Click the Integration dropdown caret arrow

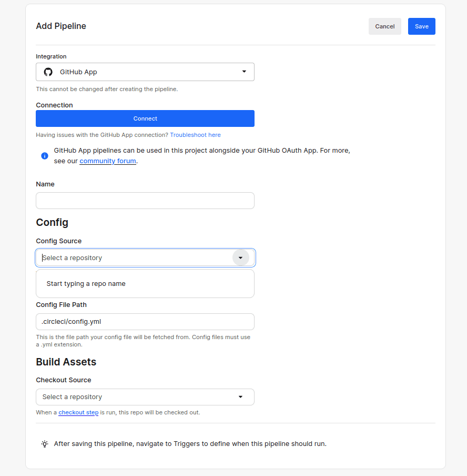tap(244, 72)
